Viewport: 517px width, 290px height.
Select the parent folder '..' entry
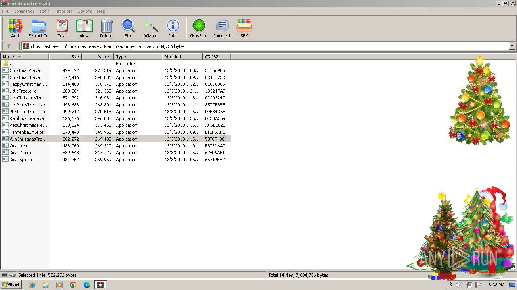[11, 64]
